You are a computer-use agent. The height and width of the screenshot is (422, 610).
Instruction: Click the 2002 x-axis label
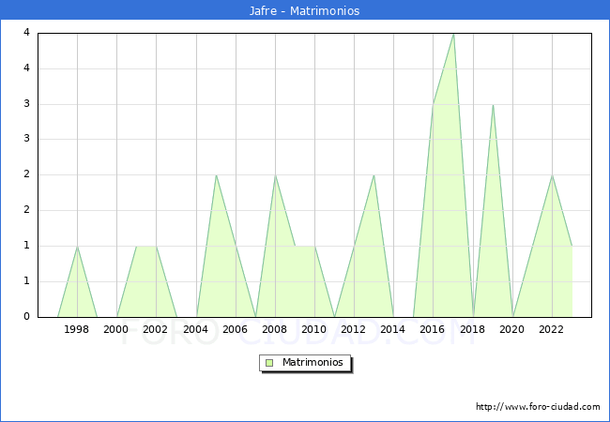pyautogui.click(x=156, y=329)
